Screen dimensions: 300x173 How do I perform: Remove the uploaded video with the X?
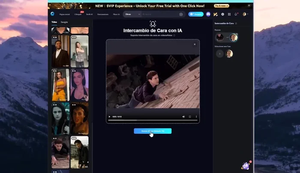pyautogui.click(x=195, y=45)
